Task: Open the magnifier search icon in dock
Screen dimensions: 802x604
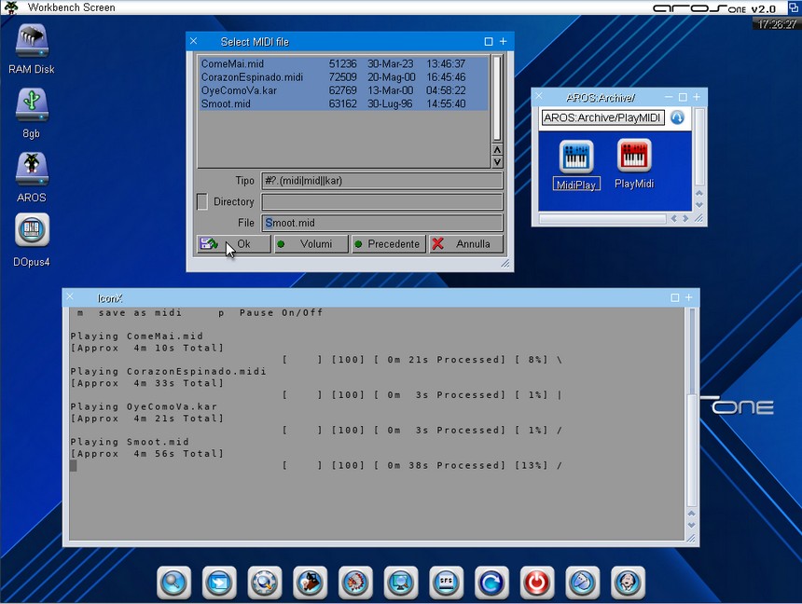Action: pos(173,583)
